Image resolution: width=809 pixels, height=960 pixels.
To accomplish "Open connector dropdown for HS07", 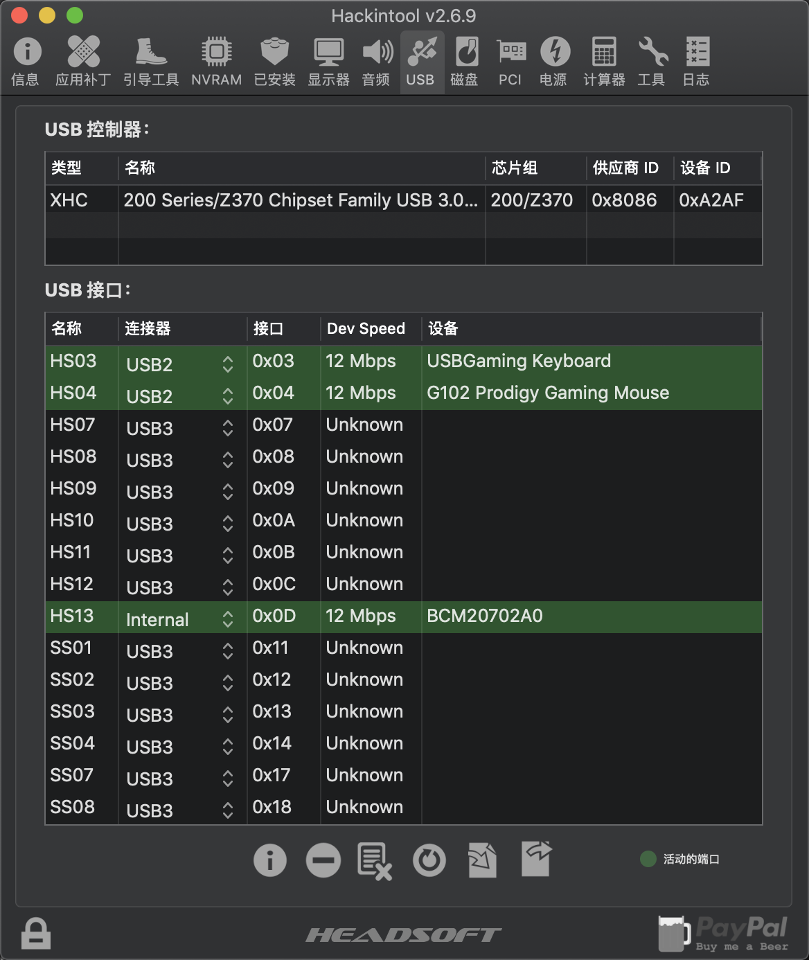I will coord(181,428).
